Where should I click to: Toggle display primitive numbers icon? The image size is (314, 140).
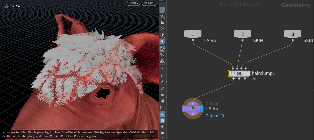pos(162,101)
